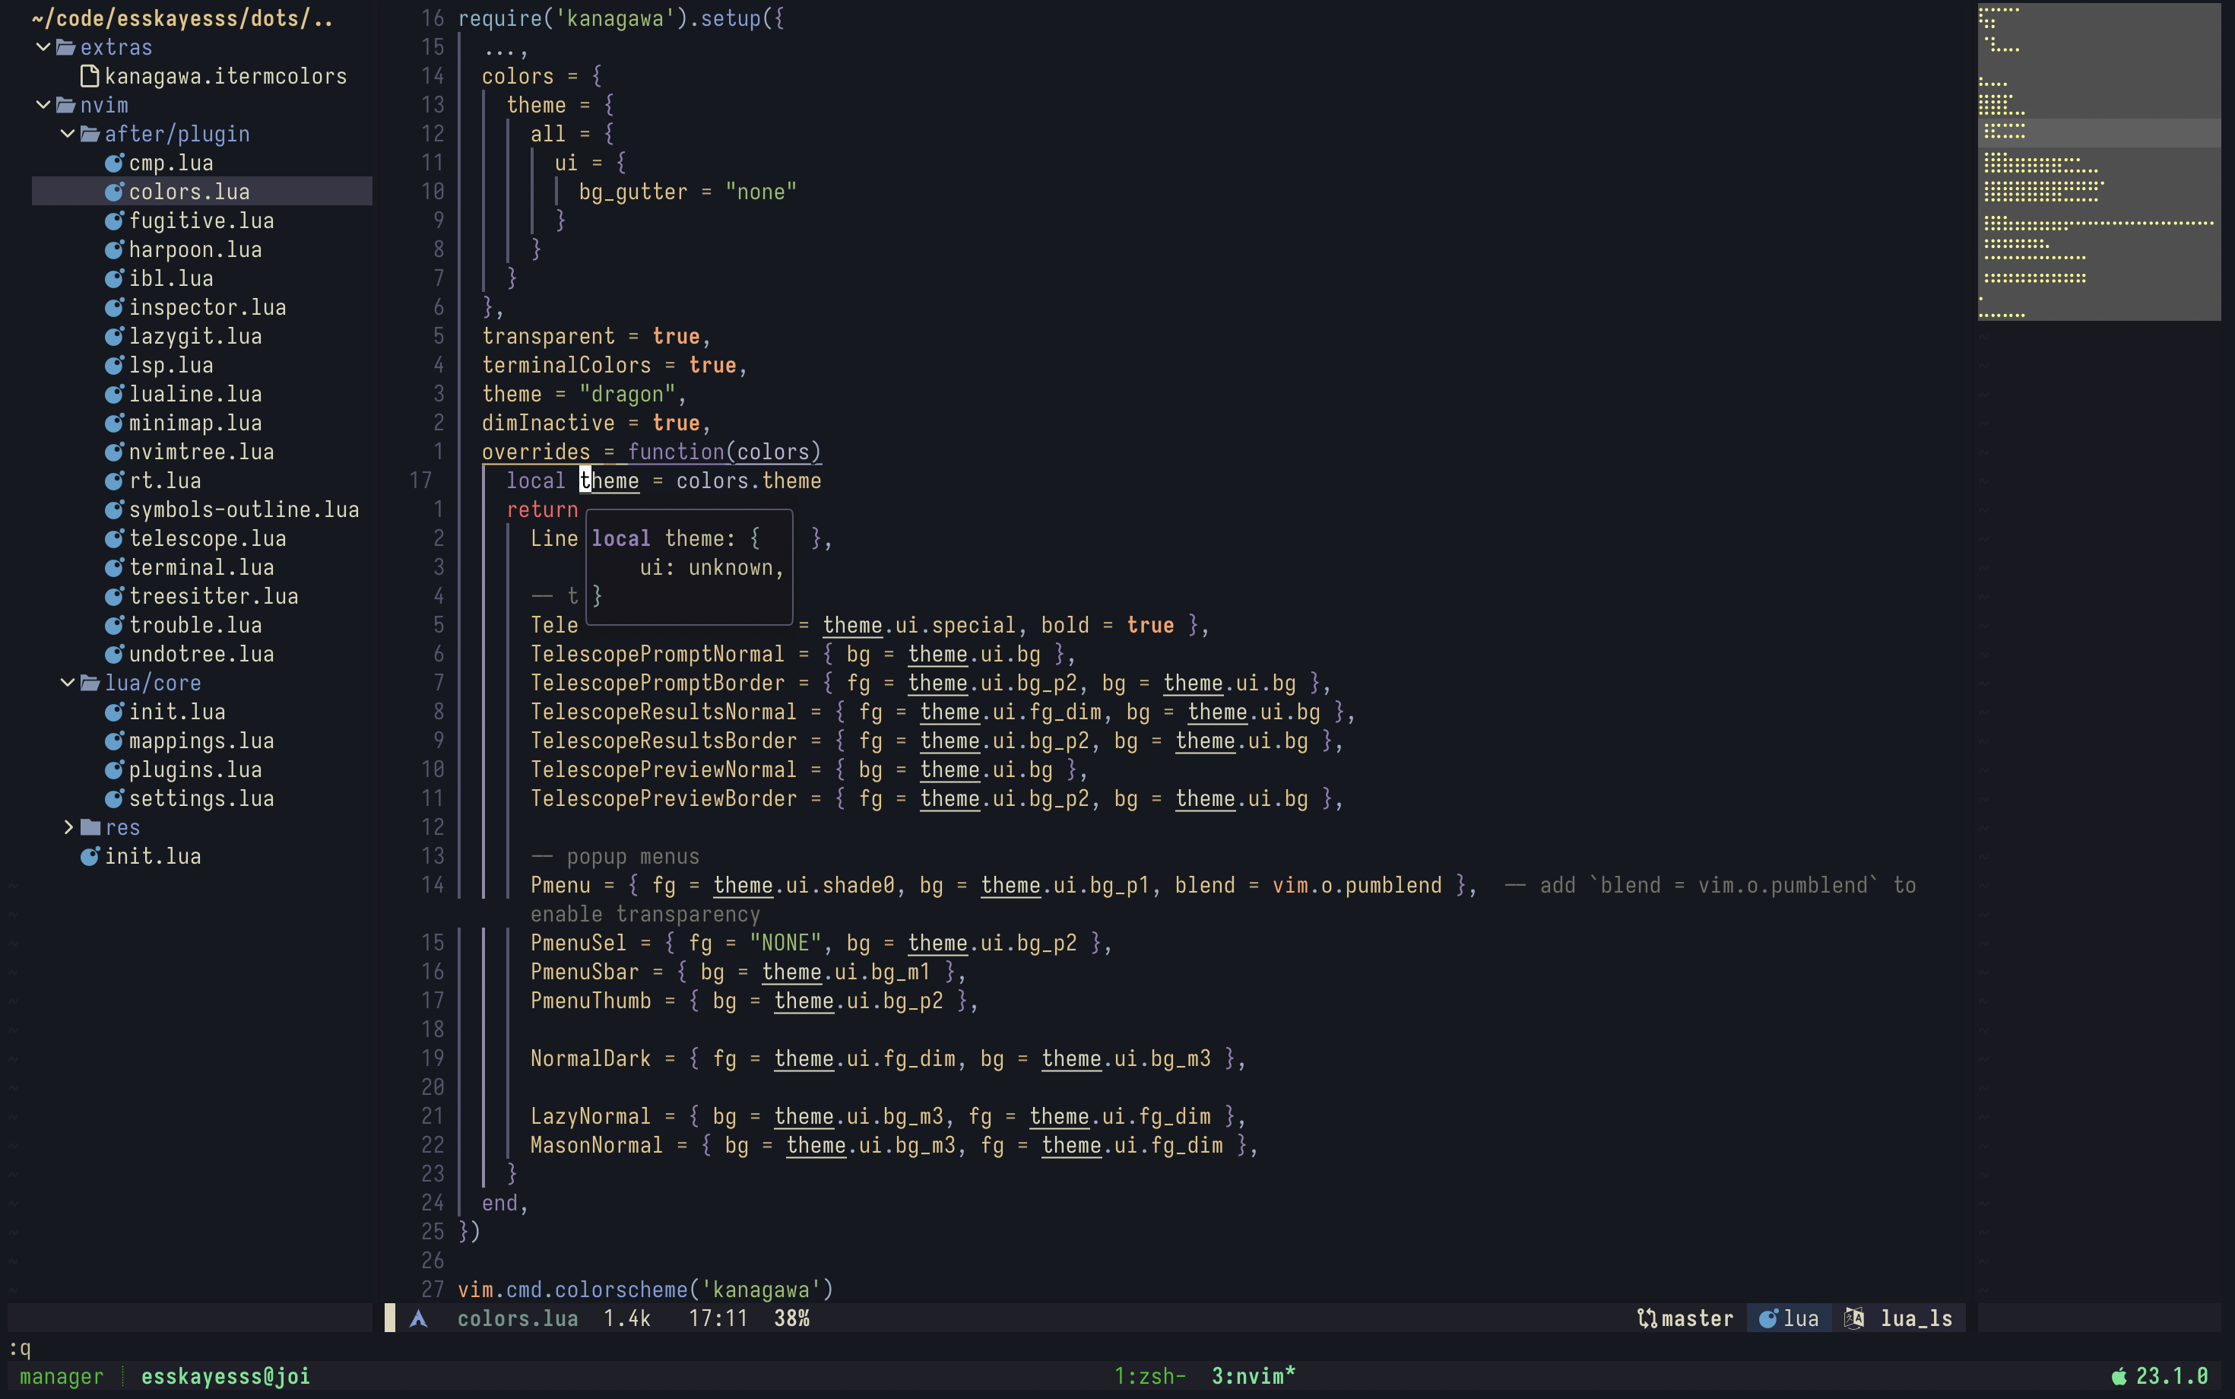Click the lua icon beside terminal.lua
The height and width of the screenshot is (1399, 2235).
(x=114, y=567)
